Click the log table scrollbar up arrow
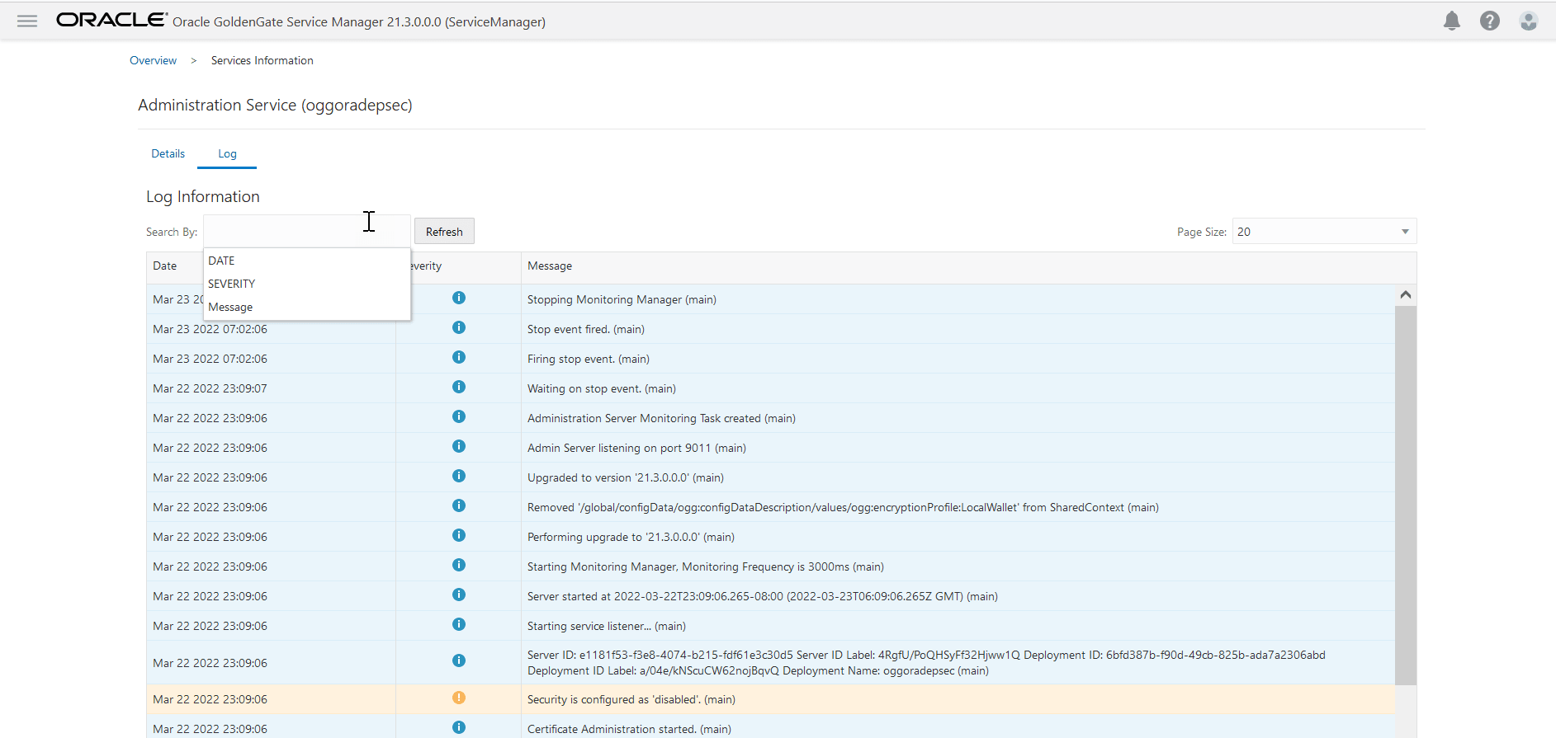This screenshot has height=738, width=1556. tap(1405, 295)
